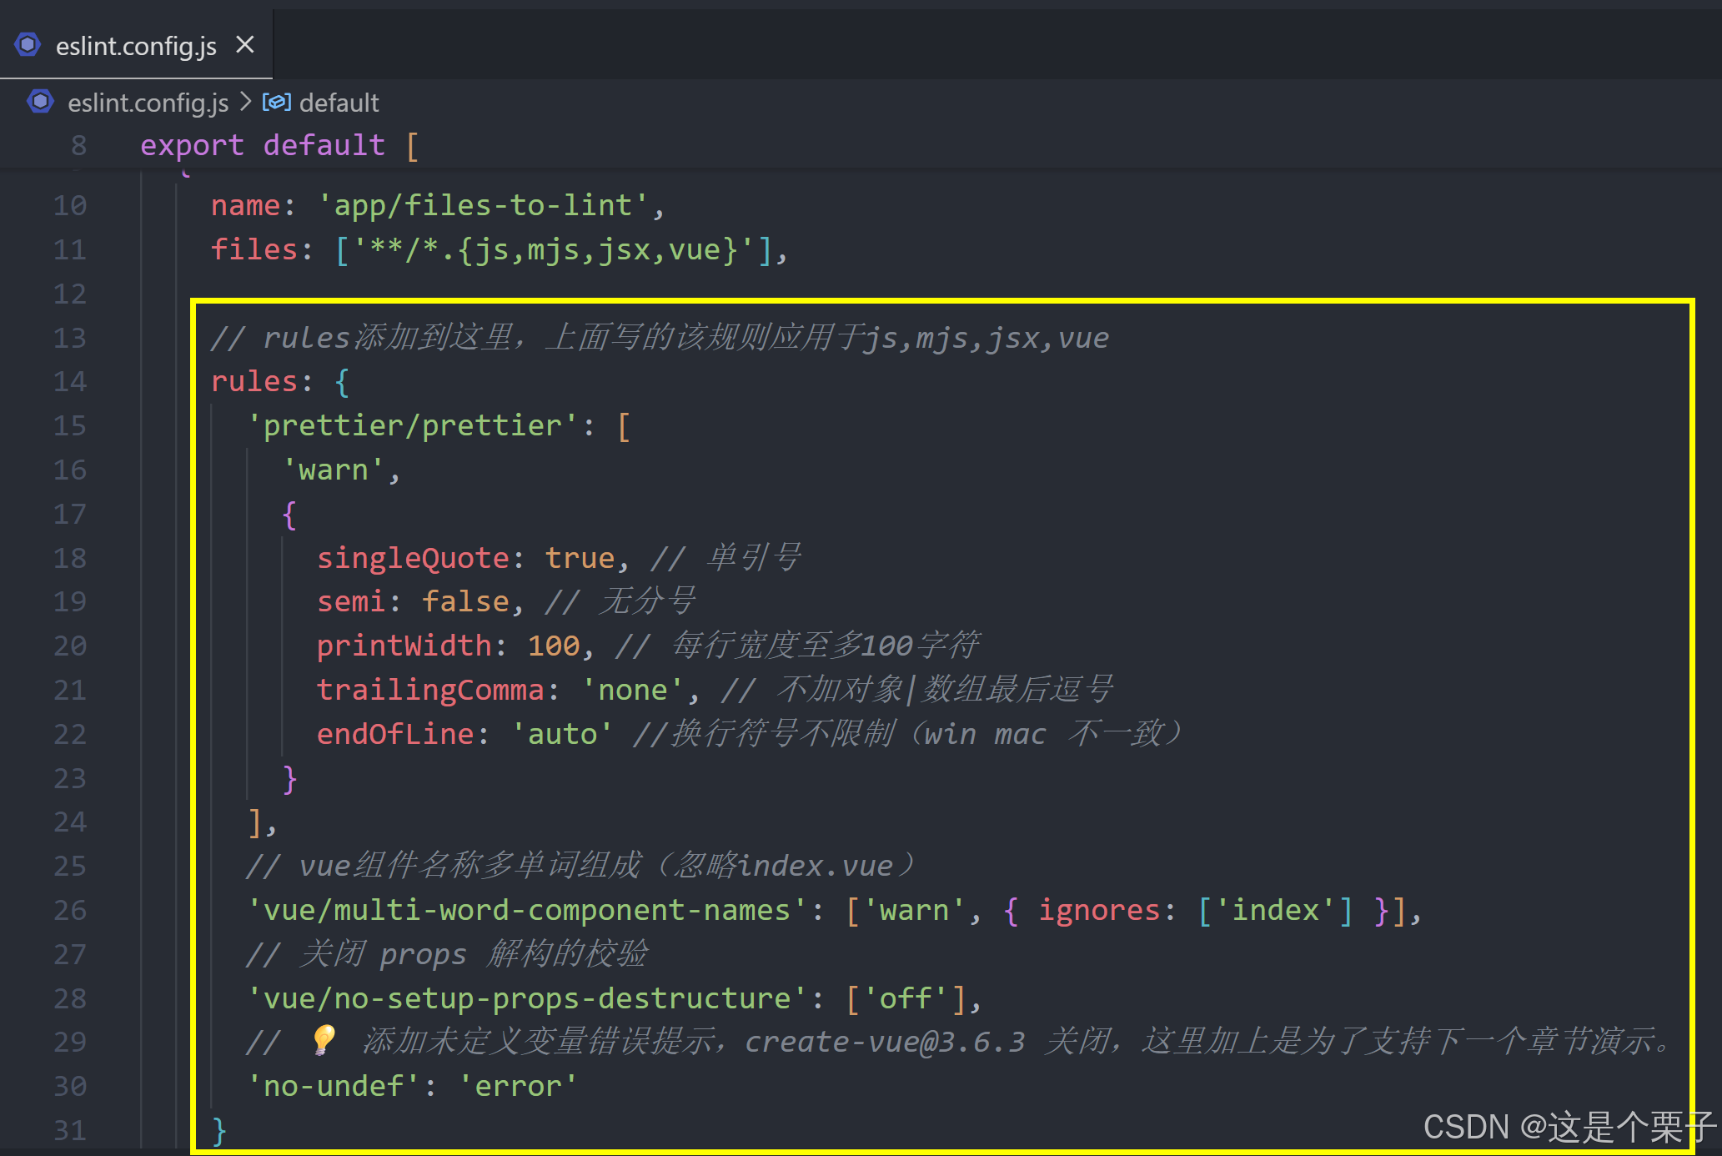Click the 'rules' property on line 14
Viewport: 1722px width, 1156px height.
tap(254, 382)
